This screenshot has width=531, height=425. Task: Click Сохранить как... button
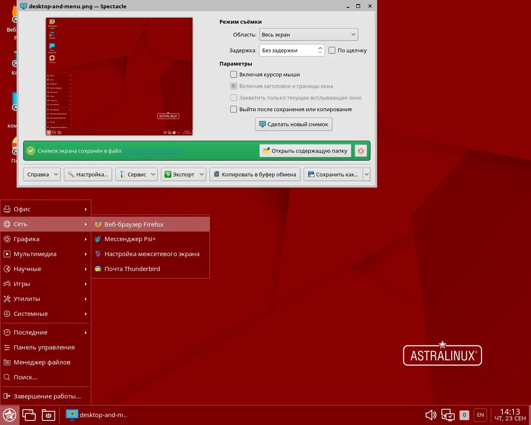click(x=333, y=174)
